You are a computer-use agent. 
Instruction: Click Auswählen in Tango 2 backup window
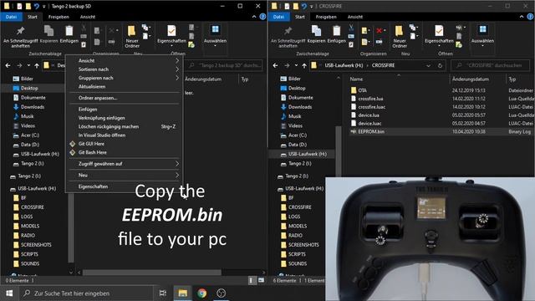215,34
